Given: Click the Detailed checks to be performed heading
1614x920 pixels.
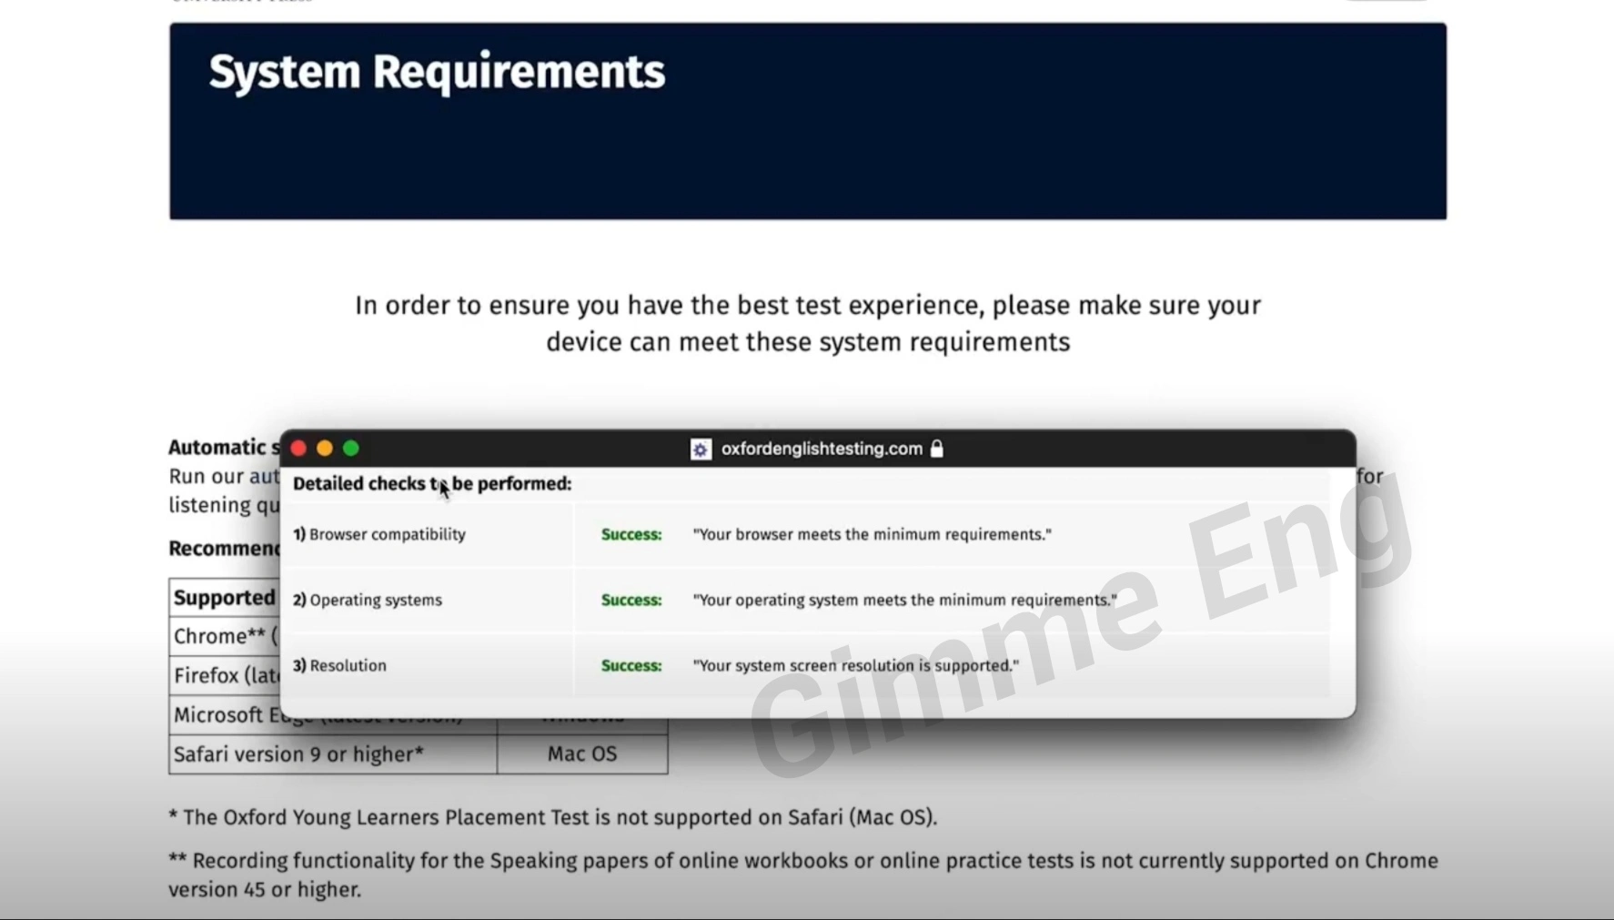Looking at the screenshot, I should click(431, 484).
